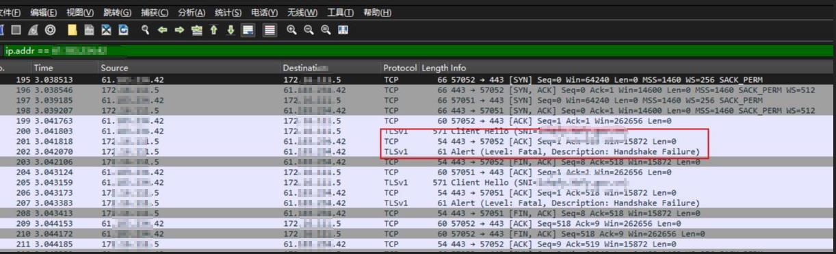Sort by the Length column header

[x=434, y=68]
